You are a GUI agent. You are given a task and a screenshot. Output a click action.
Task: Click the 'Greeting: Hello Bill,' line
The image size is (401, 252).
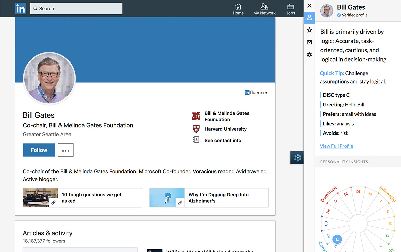click(344, 105)
